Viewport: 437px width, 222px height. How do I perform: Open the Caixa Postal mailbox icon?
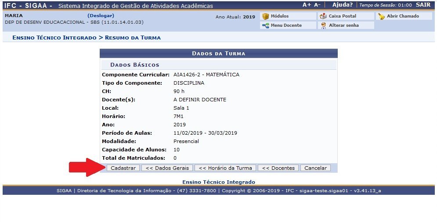(323, 16)
